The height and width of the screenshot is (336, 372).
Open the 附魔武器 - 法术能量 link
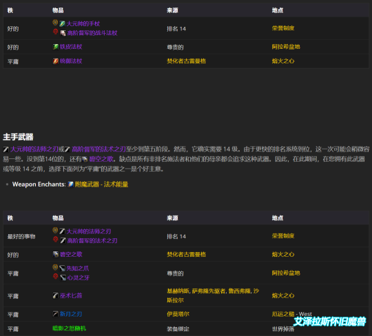[x=101, y=185]
